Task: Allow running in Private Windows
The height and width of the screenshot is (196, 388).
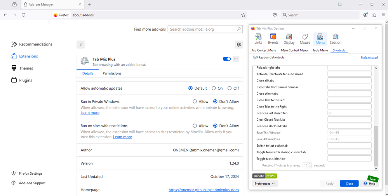Action: coord(195,102)
